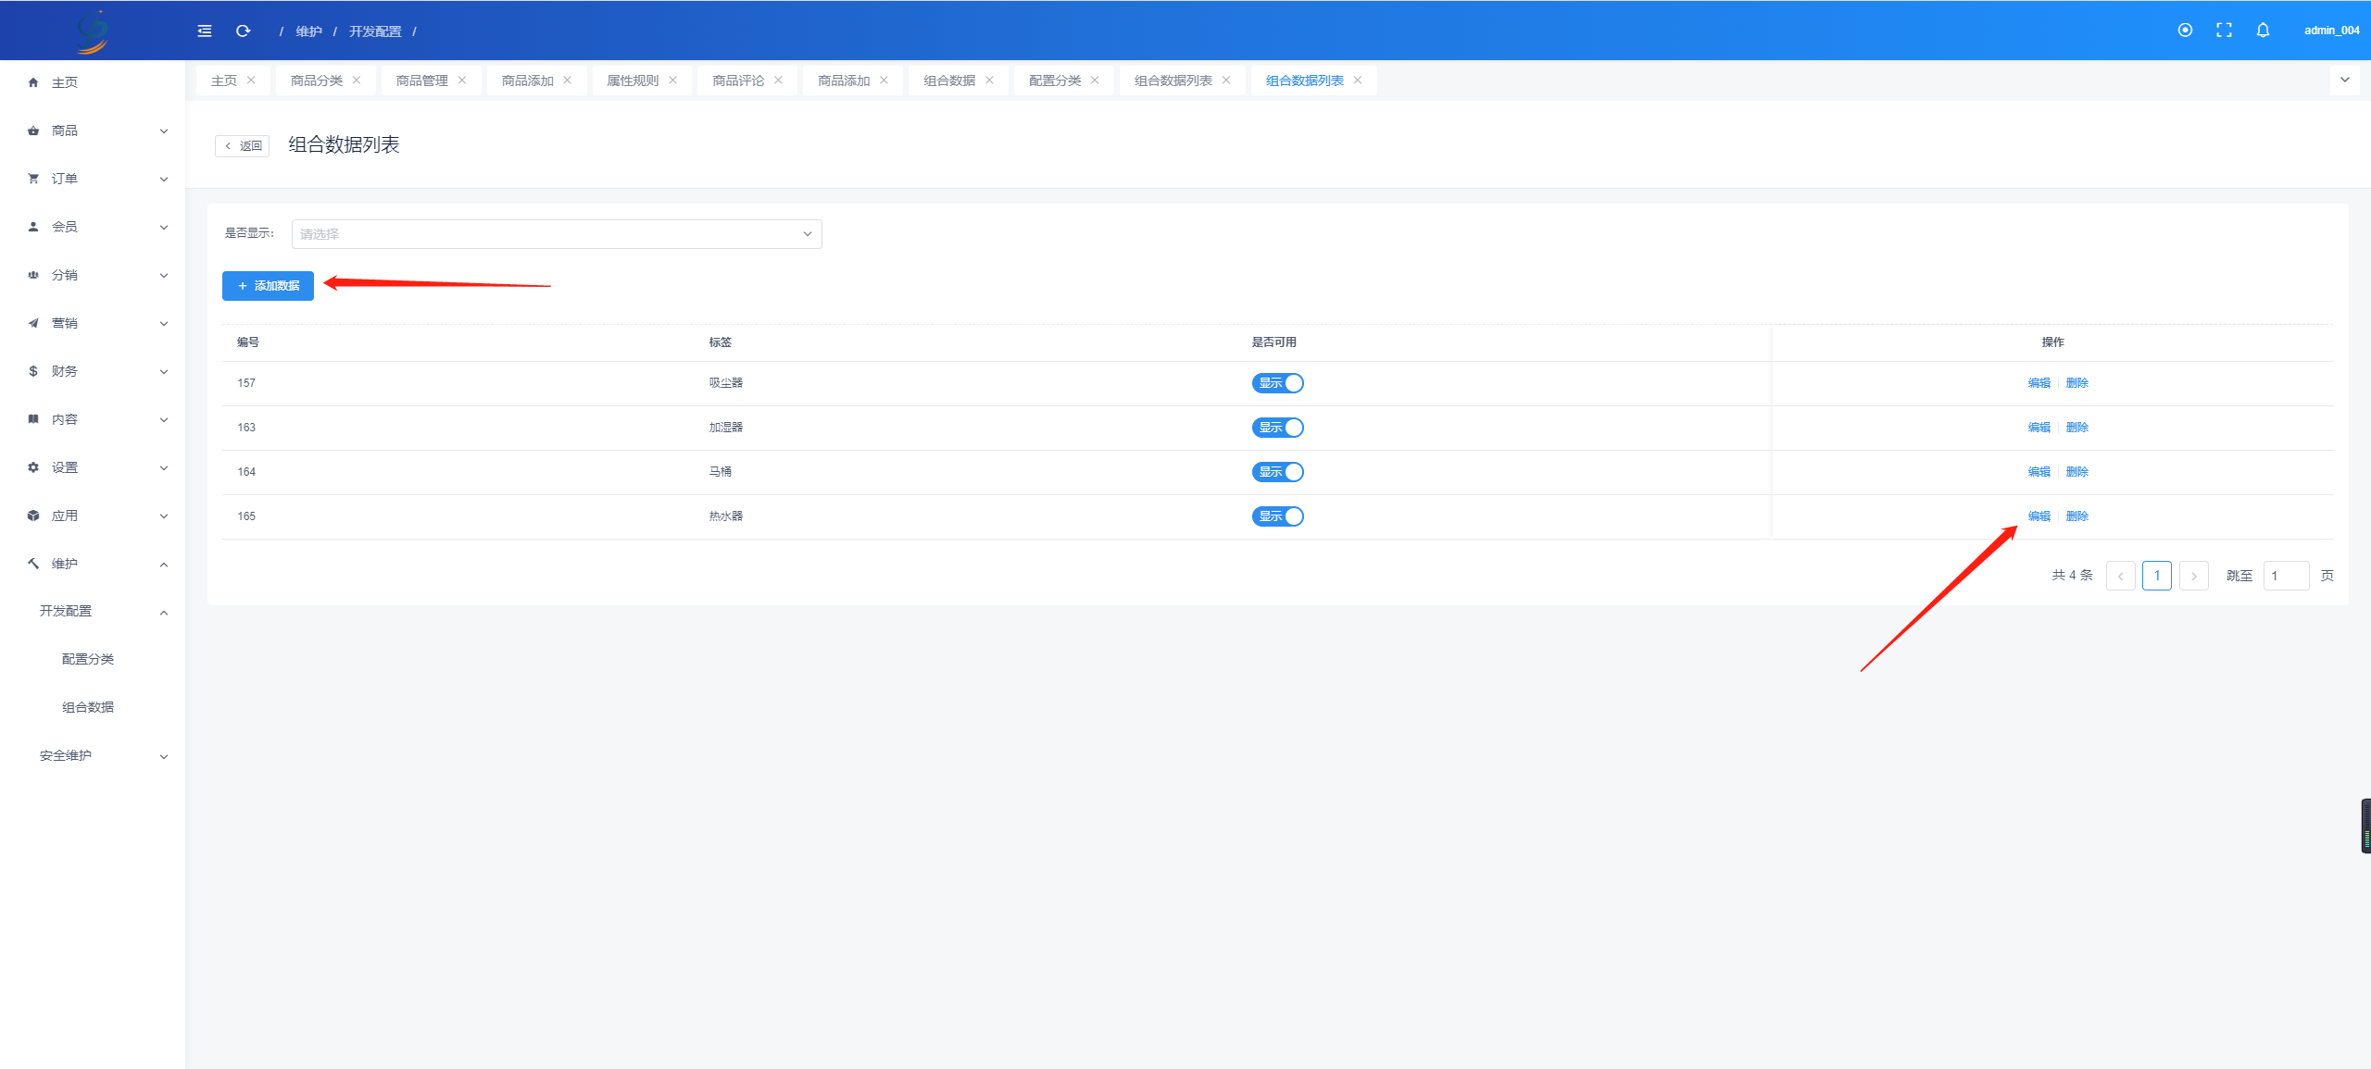Open the 是否显示 select dropdown

tap(557, 234)
